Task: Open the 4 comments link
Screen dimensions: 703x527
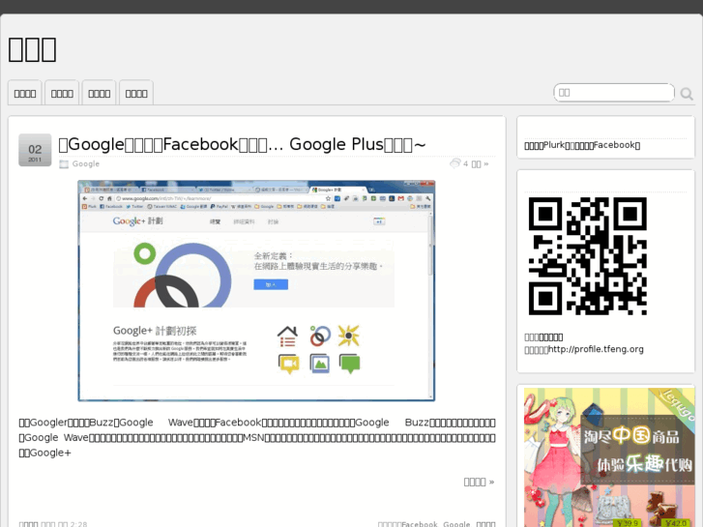Action: coord(476,163)
